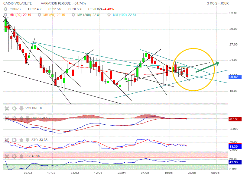Click the STO 33.35 panel label

click(39, 140)
